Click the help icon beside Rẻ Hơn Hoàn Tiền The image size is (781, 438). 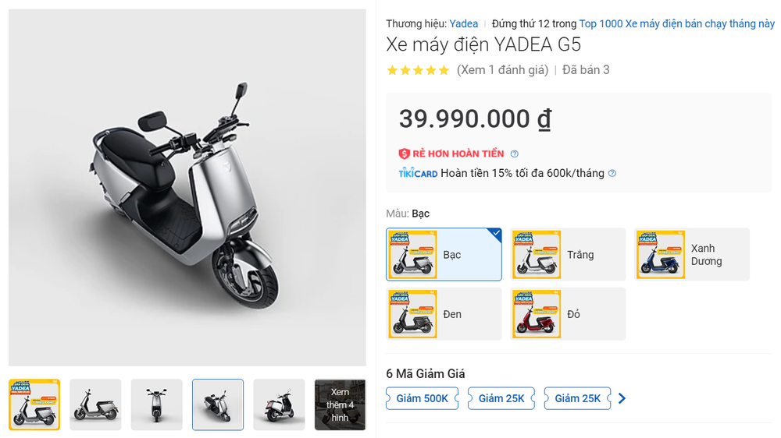pyautogui.click(x=514, y=154)
